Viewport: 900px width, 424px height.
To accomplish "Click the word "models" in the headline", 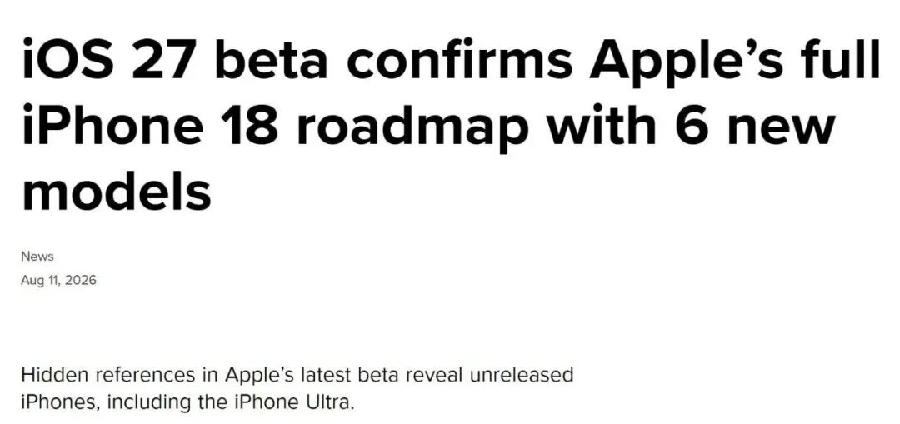I will (x=117, y=188).
